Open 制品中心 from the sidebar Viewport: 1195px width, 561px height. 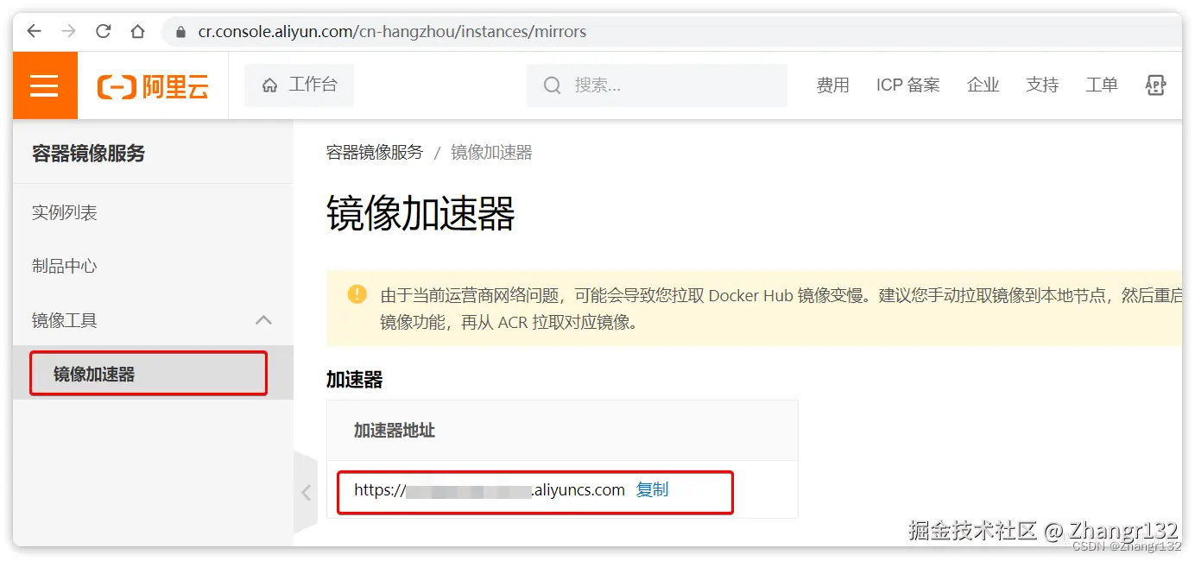tap(64, 266)
